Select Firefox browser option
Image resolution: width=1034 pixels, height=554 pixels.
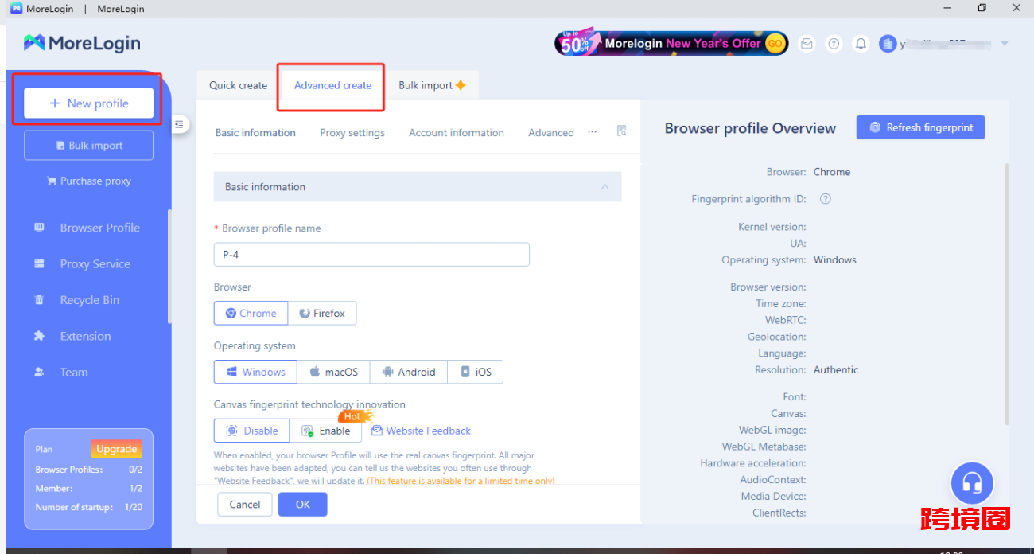(322, 314)
